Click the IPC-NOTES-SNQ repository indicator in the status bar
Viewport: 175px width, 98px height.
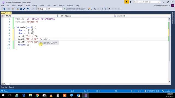click(x=152, y=91)
